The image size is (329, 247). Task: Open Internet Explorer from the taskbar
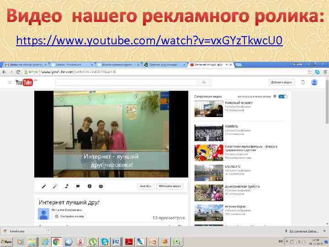[x=45, y=242]
